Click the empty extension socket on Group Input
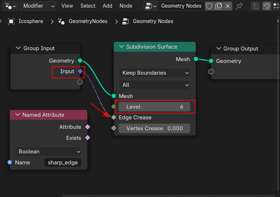280x197 pixels. pyautogui.click(x=80, y=82)
